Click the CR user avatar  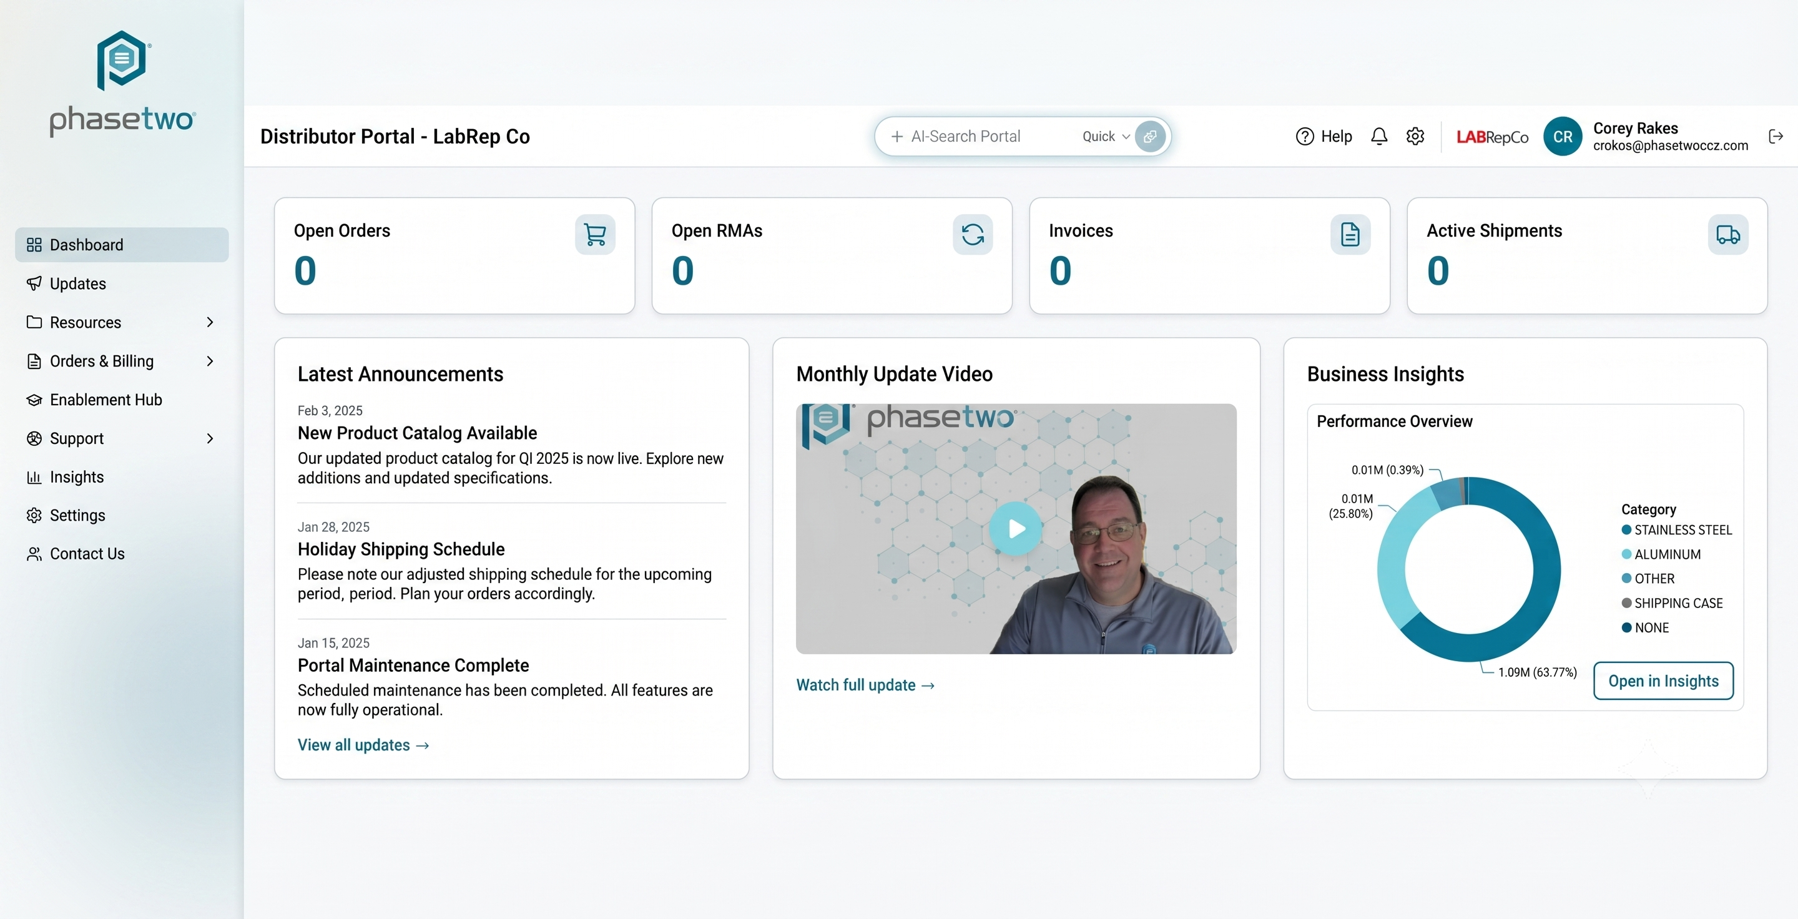[x=1562, y=136]
